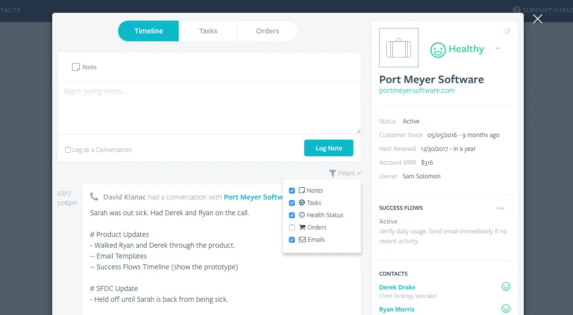Click the Healthy smiley face icon
Screen dimensions: 573x315
pos(438,50)
